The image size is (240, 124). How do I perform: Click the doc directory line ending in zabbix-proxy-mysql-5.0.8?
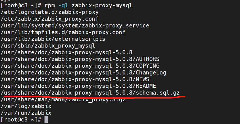(x=66, y=52)
